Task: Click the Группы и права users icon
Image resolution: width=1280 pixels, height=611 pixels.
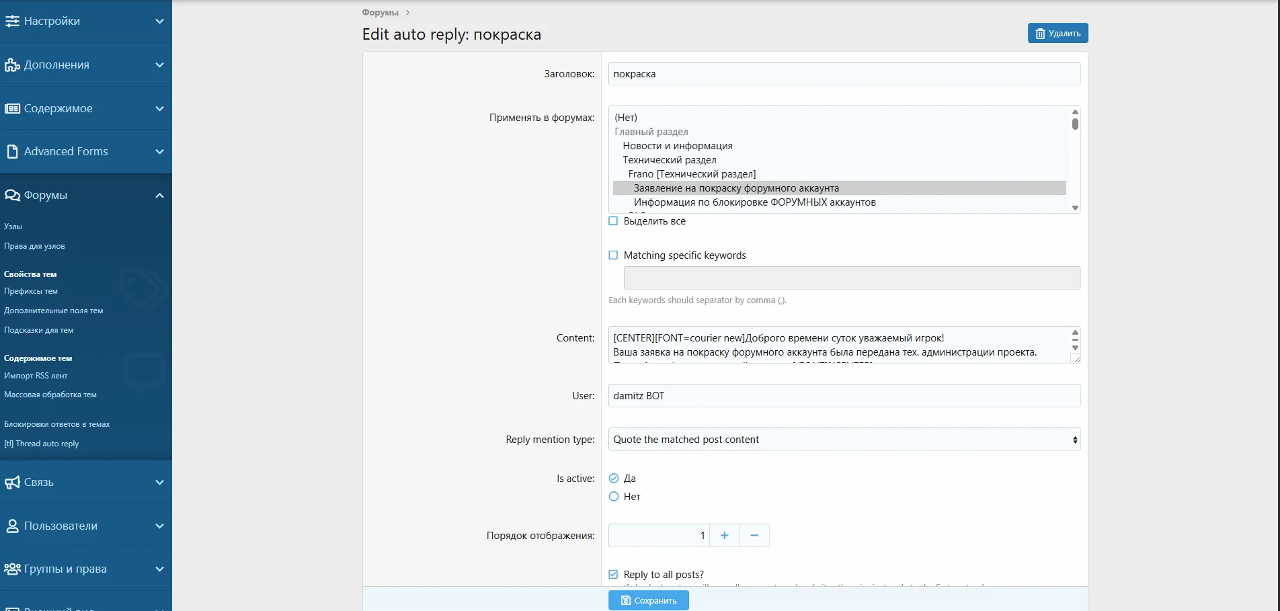Action: click(12, 569)
